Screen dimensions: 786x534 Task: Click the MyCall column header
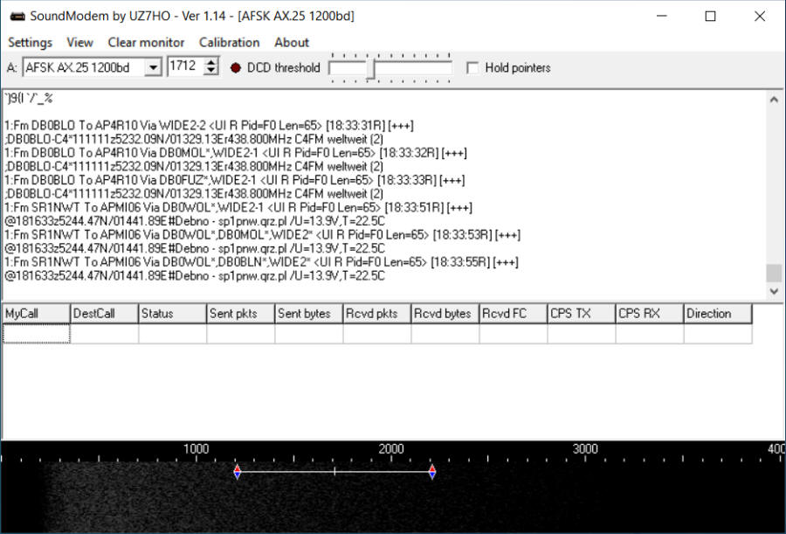coord(36,314)
